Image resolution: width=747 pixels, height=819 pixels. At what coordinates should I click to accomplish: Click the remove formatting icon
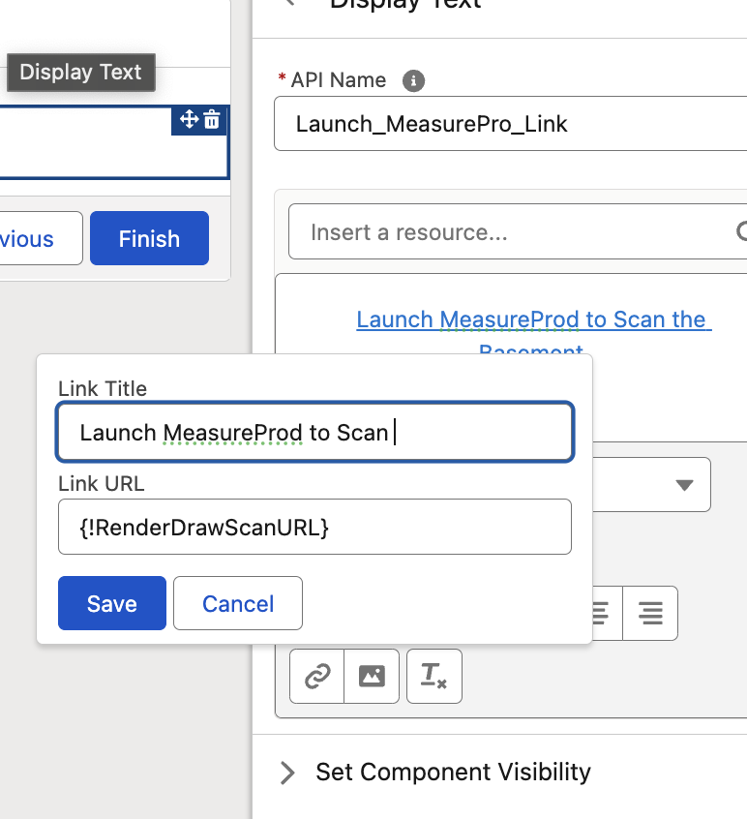coord(434,676)
